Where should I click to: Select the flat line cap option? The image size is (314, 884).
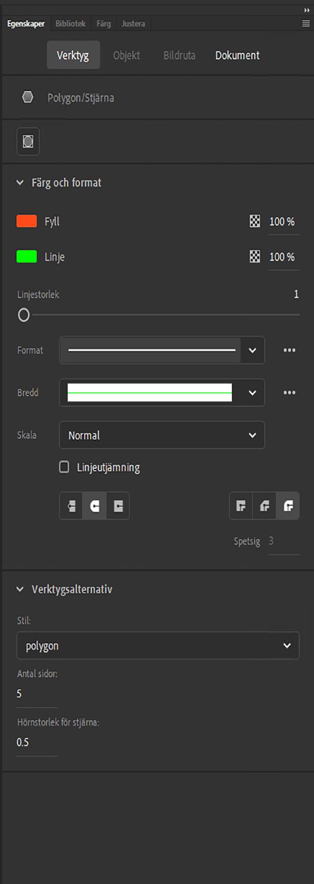[x=70, y=506]
